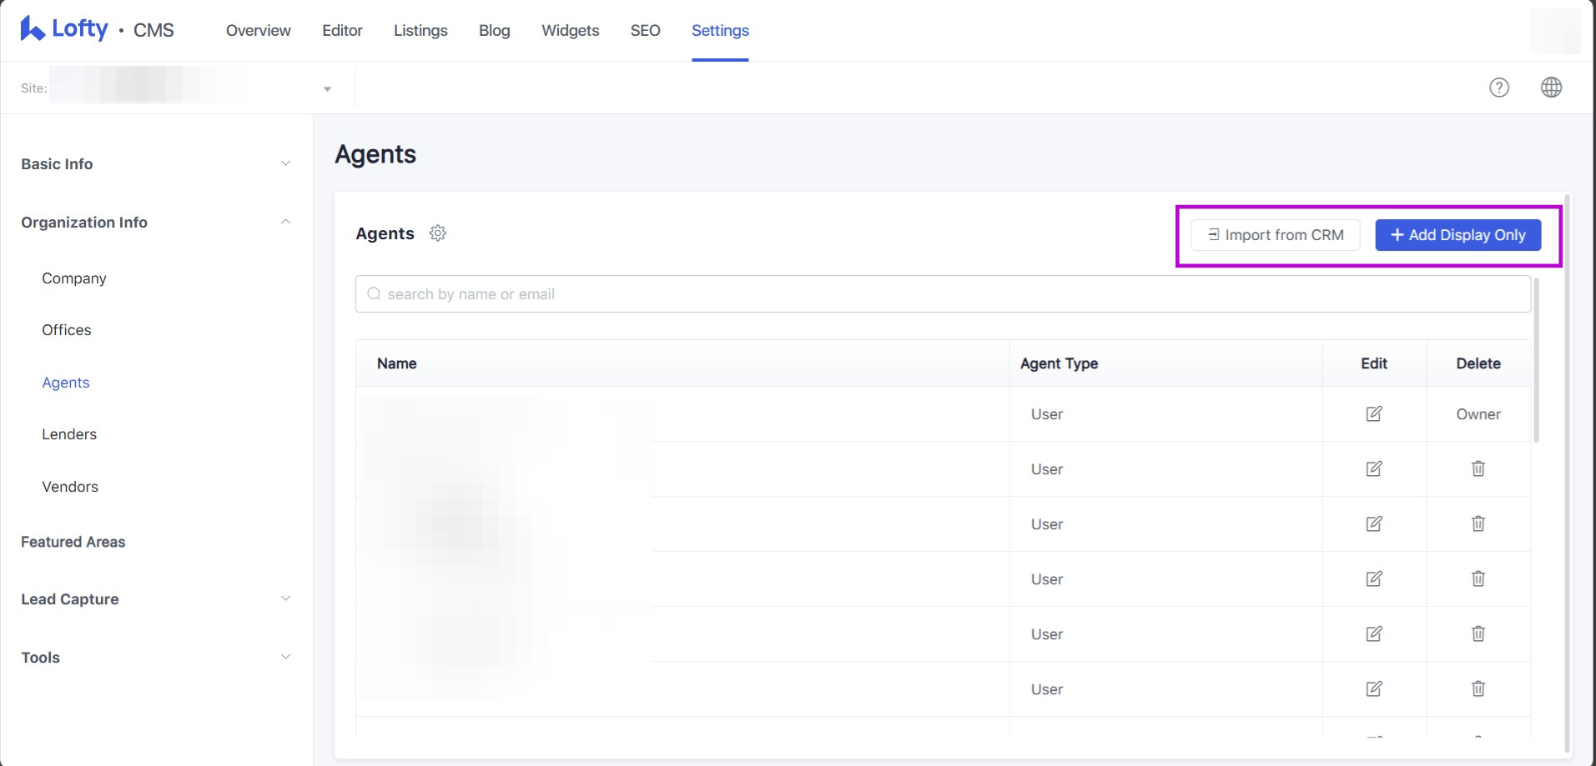The image size is (1596, 766).
Task: Click the globe language icon
Action: pos(1551,88)
